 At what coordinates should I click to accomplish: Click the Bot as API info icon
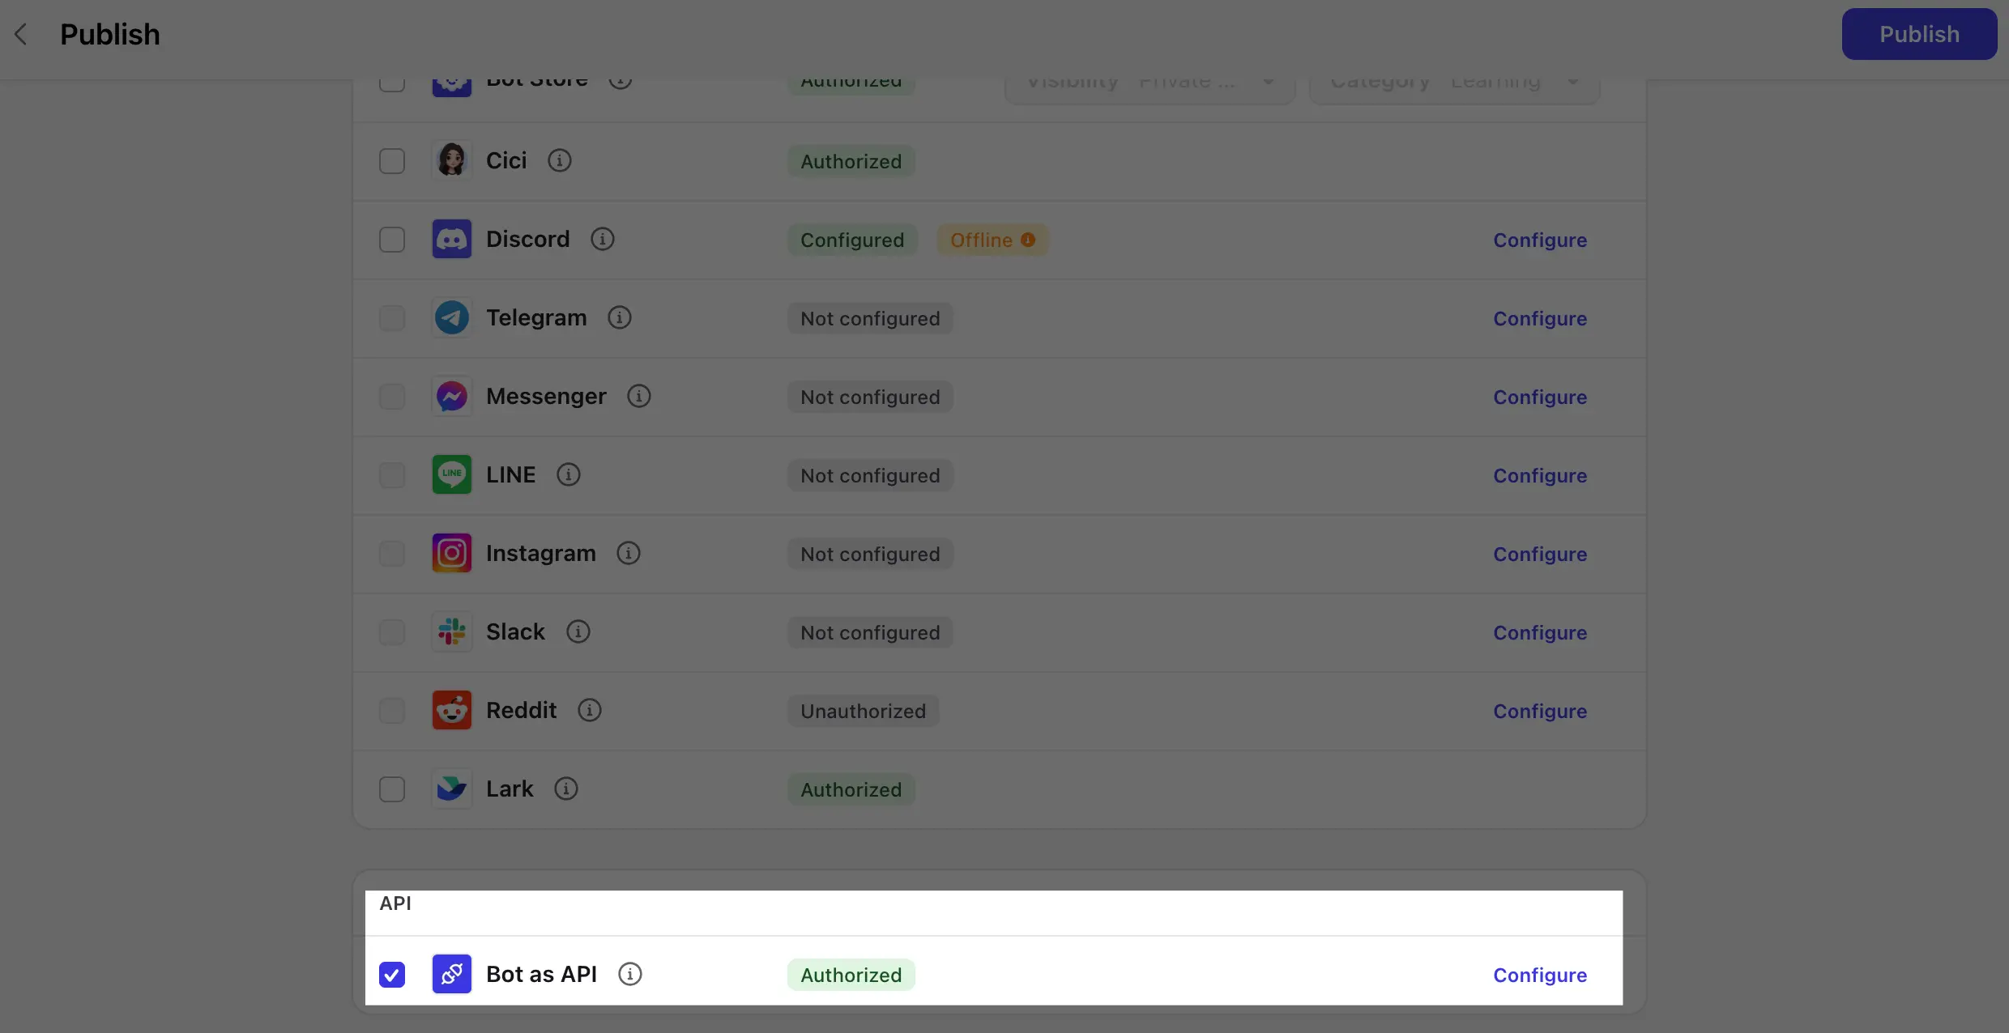[629, 974]
